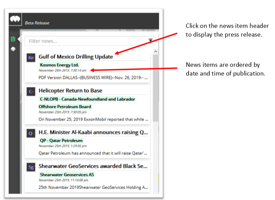Select the QP - Qatar Petroleum tag
The image size is (275, 200).
tap(61, 140)
